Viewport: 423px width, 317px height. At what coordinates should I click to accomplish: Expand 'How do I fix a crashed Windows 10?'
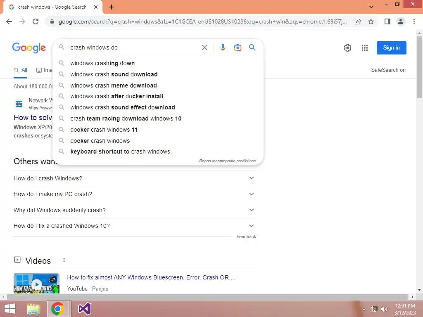(135, 226)
